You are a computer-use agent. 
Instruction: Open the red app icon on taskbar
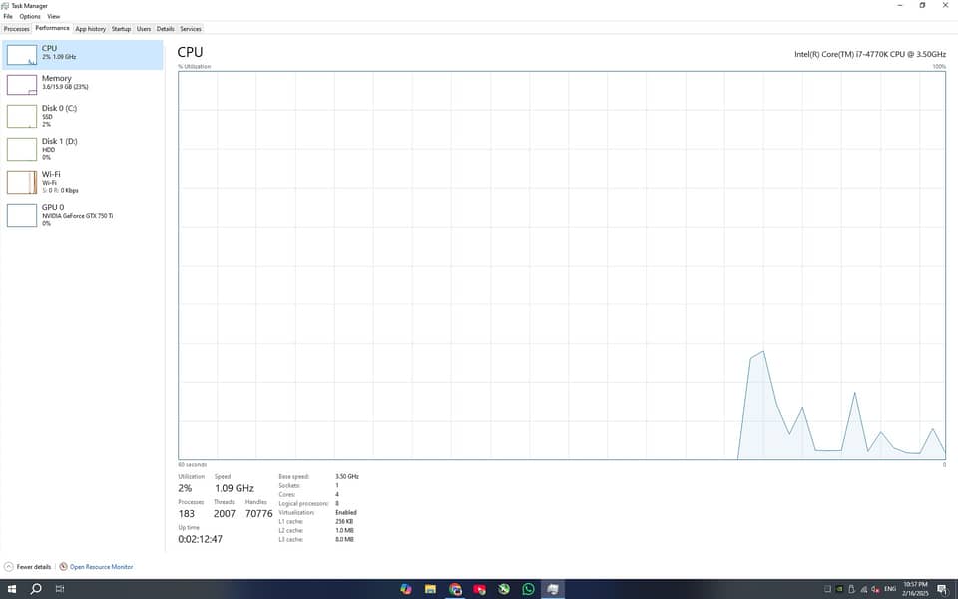coord(480,589)
